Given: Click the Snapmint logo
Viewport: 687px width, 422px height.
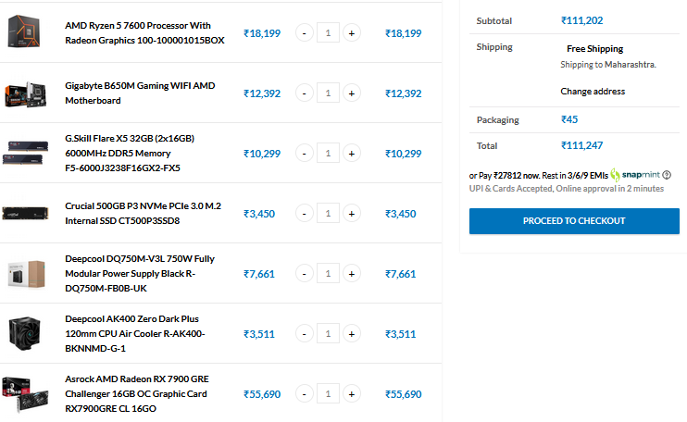Looking at the screenshot, I should pos(635,175).
